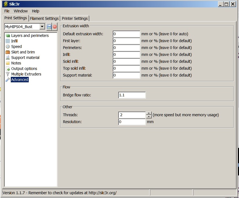
Task: Switch to the Printer Settings tab
Action: pyautogui.click(x=75, y=18)
